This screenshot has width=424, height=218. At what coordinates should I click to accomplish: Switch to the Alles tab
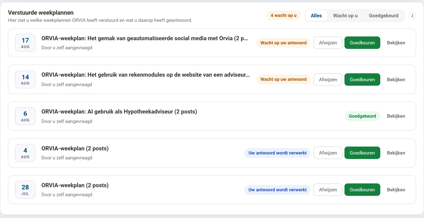pyautogui.click(x=316, y=15)
